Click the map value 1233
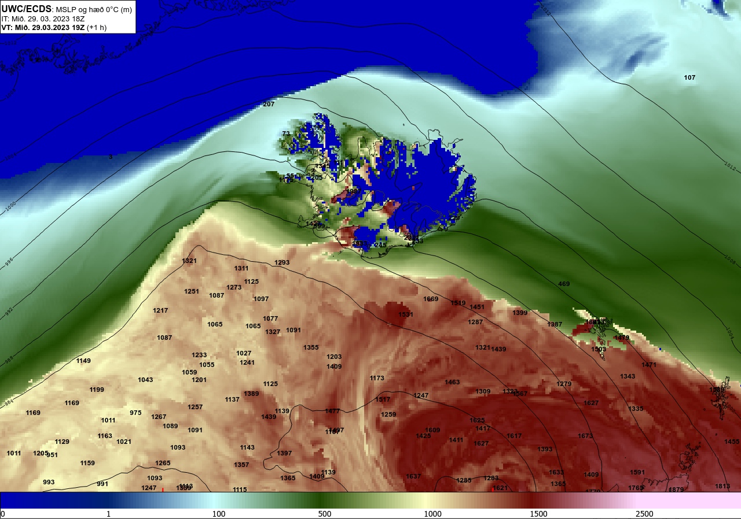741x519 pixels. tap(199, 355)
